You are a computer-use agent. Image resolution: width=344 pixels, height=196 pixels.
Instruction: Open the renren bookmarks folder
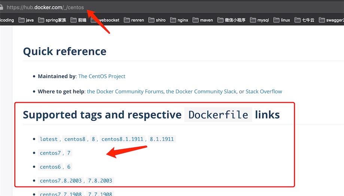(134, 20)
